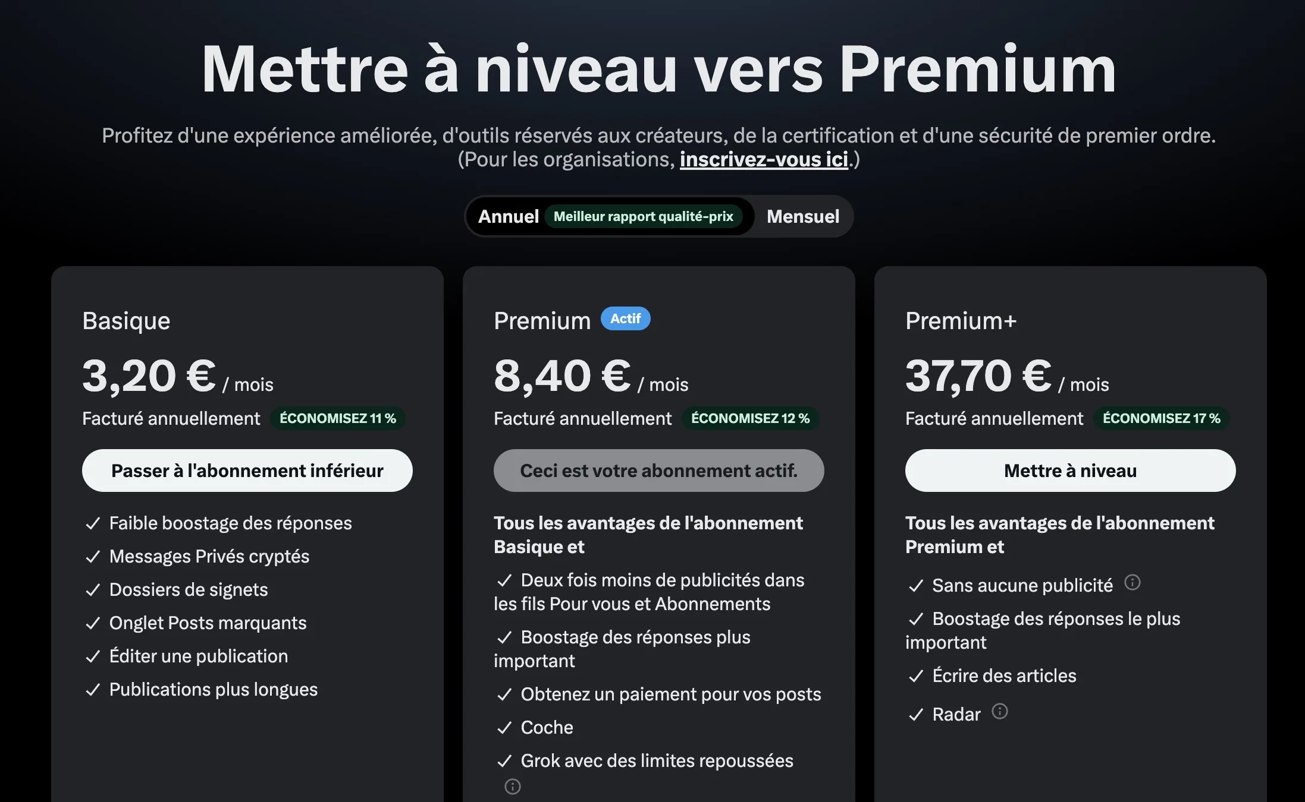Viewport: 1305px width, 802px height.
Task: Click the Messages Privés cryptés feature
Action: click(209, 556)
